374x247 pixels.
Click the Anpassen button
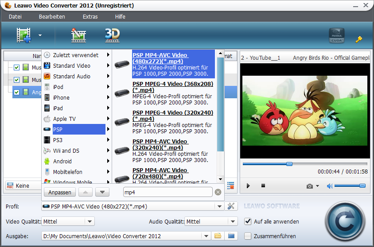pyautogui.click(x=60, y=192)
